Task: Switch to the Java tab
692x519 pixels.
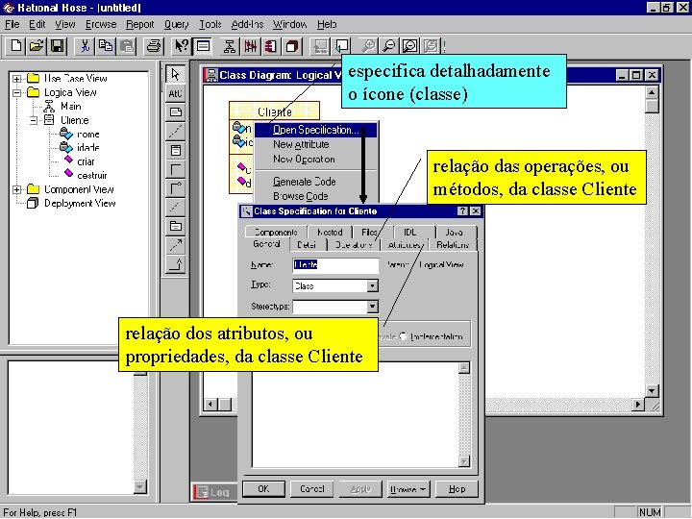Action: [x=454, y=232]
